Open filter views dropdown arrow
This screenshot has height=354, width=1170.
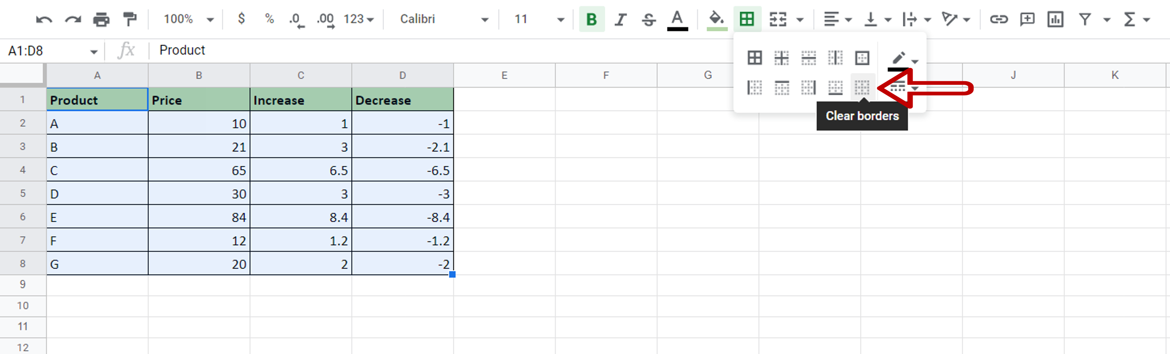tap(1106, 19)
